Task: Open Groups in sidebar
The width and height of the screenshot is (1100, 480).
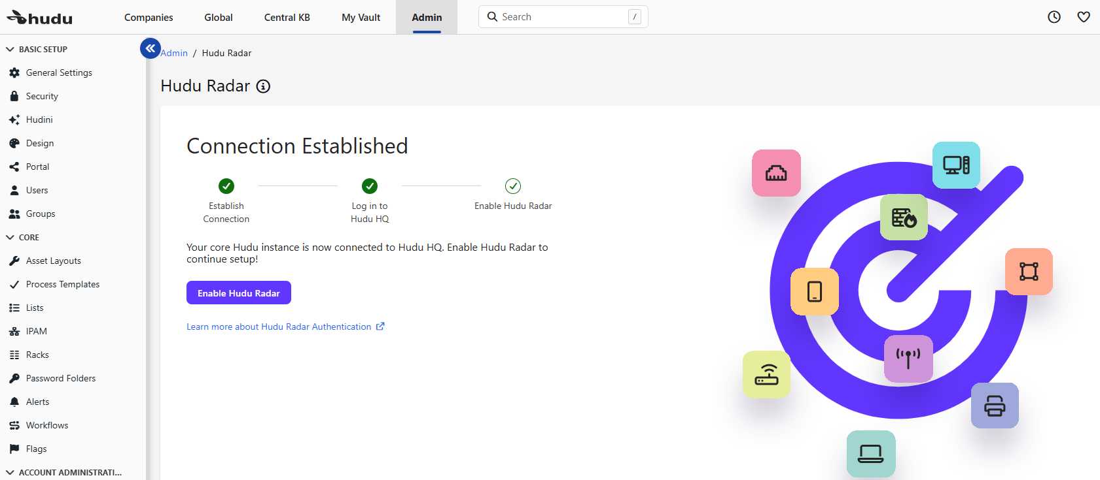Action: coord(41,214)
